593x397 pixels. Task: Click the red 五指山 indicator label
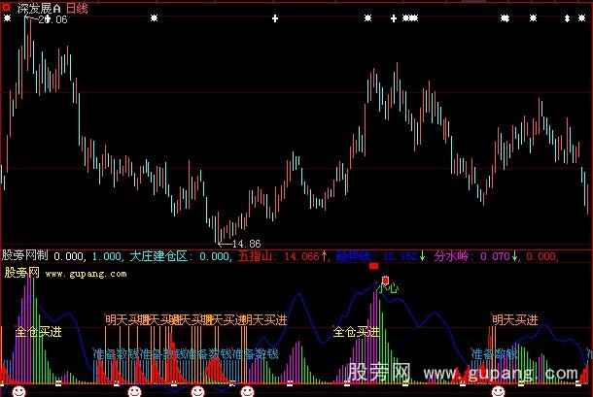(x=256, y=256)
